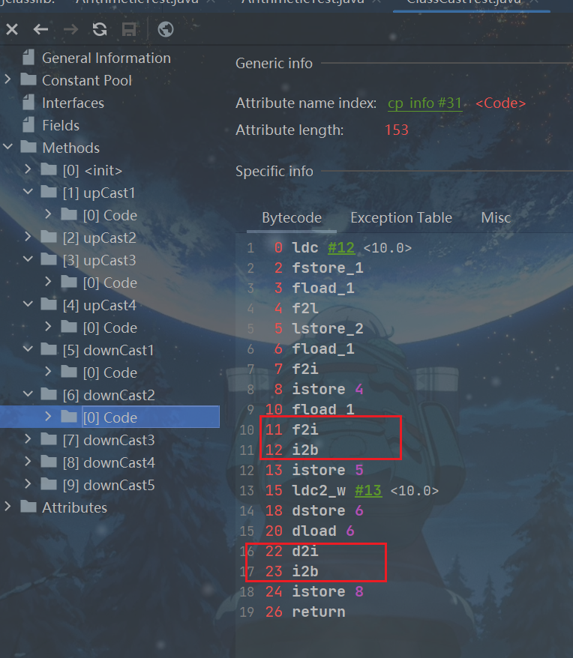Expand the Attributes tree node

pos(8,507)
